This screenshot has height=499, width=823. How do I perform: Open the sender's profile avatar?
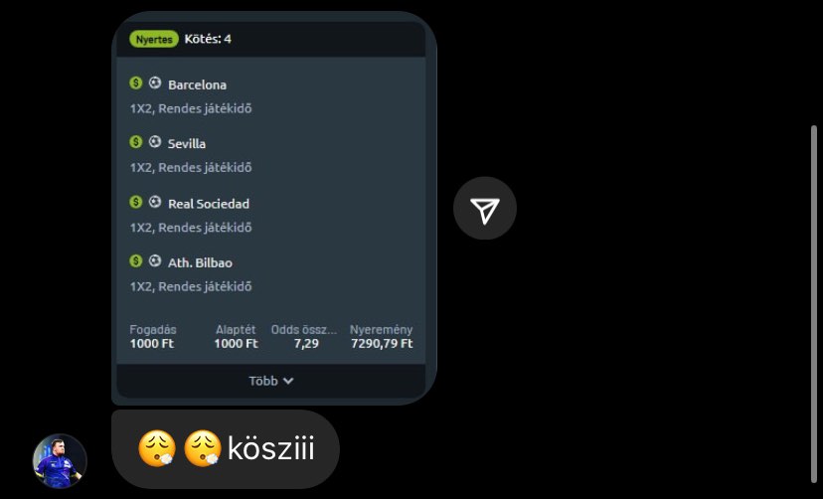coord(60,461)
